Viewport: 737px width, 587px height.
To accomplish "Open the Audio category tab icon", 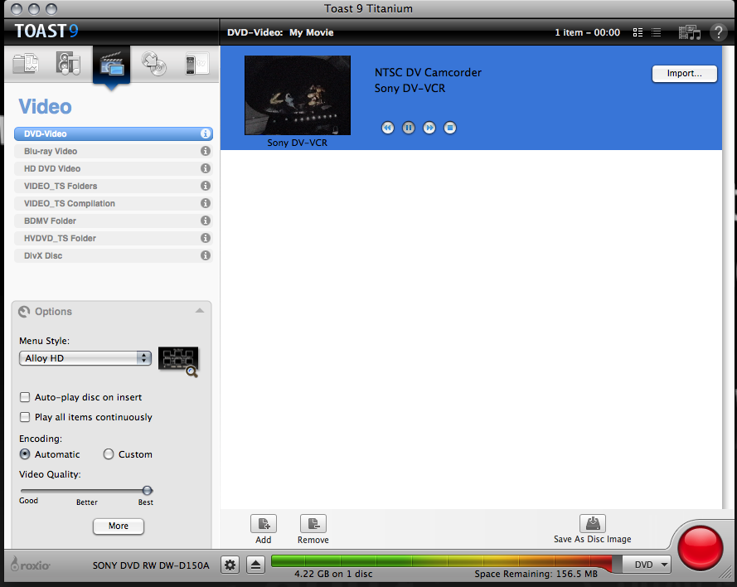I will 68,64.
